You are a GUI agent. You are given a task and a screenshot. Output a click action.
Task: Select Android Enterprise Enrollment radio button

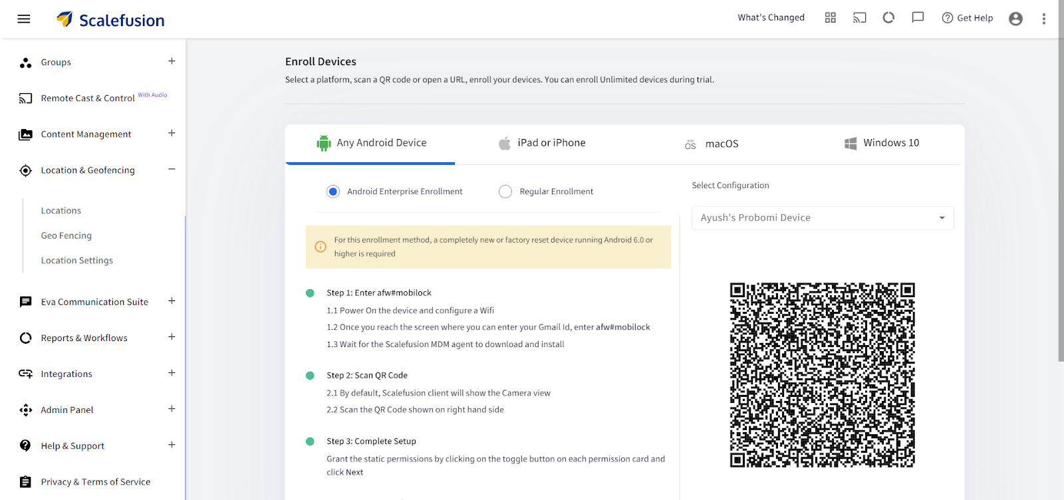click(x=333, y=191)
